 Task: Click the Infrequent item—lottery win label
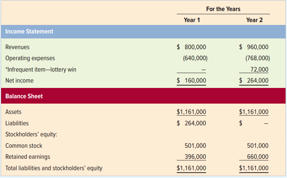click(41, 70)
